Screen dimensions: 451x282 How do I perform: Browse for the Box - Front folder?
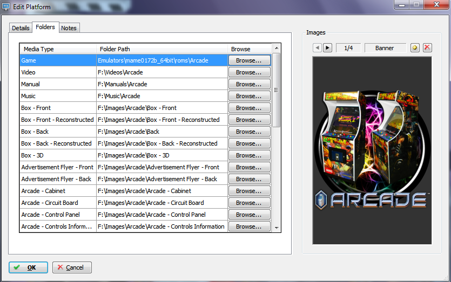pos(250,108)
